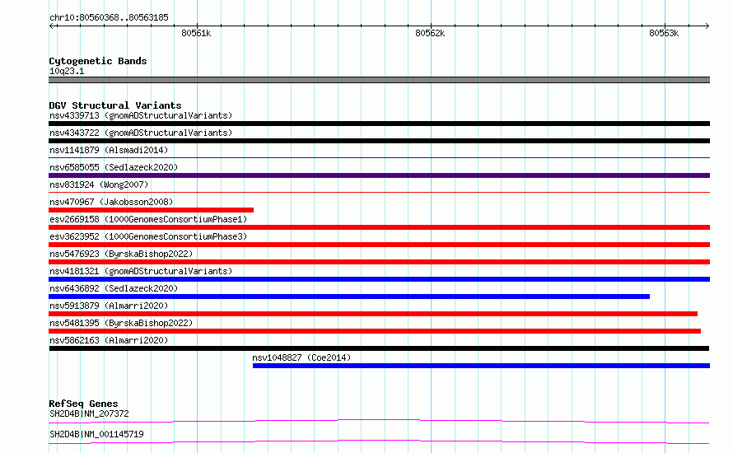The height and width of the screenshot is (453, 733).
Task: Click the SH2D4B|NM_001145719 transcript label
Action: pos(96,434)
